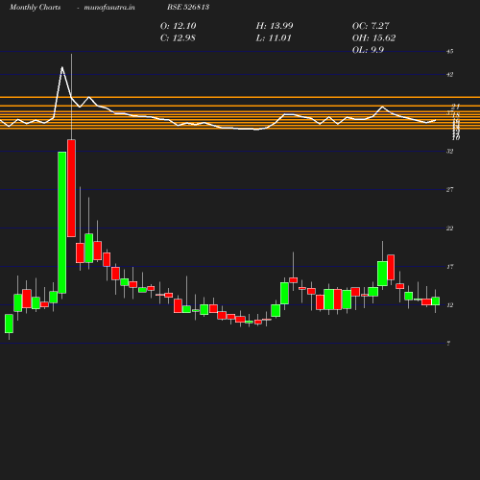This screenshot has height=480, width=480.
Task: Click the 12 price axis label
Action: (x=449, y=305)
